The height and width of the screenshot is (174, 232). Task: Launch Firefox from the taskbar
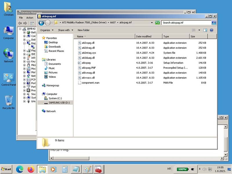(31, 169)
